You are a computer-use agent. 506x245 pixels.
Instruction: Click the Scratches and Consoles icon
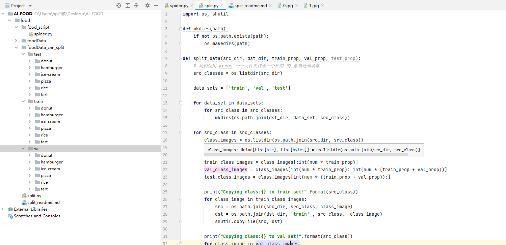(x=10, y=216)
